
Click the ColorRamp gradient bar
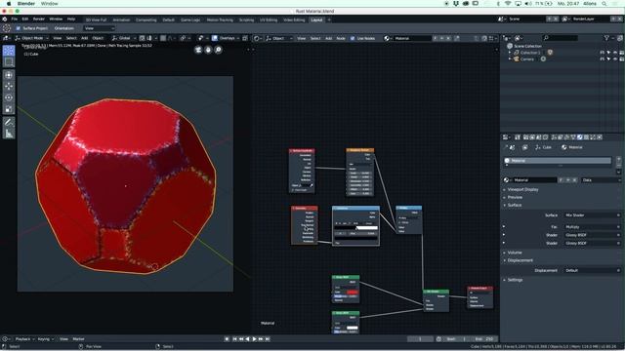click(355, 228)
